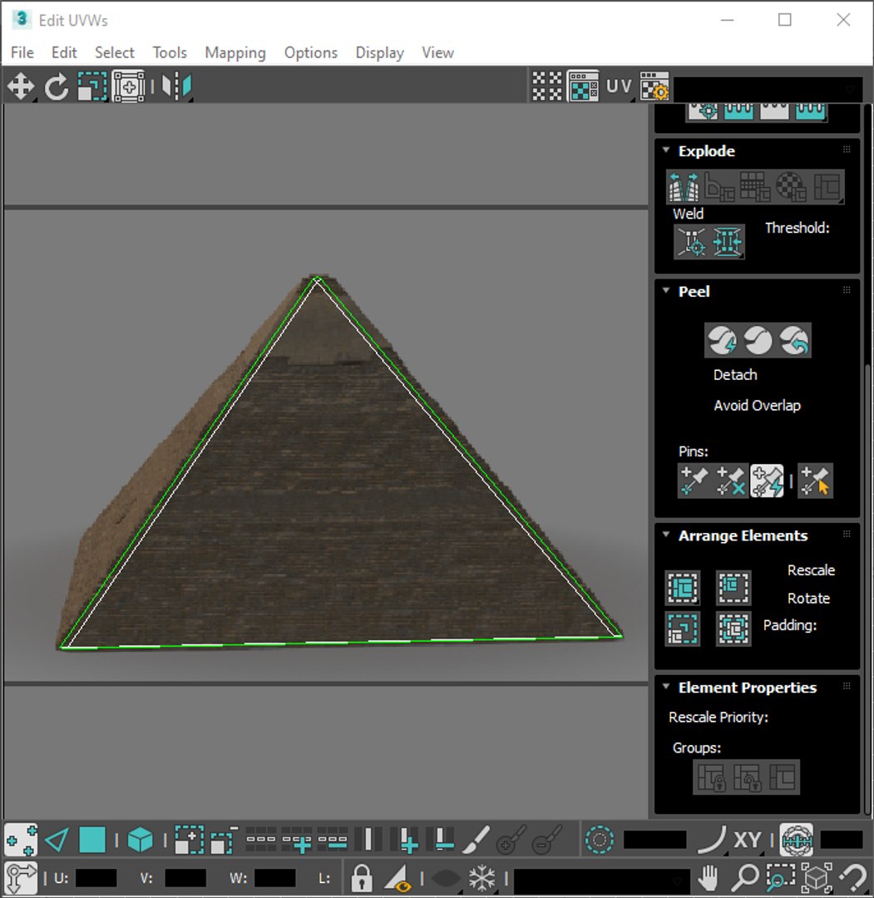Activate Freeform mode tool
This screenshot has width=874, height=898.
(x=128, y=87)
